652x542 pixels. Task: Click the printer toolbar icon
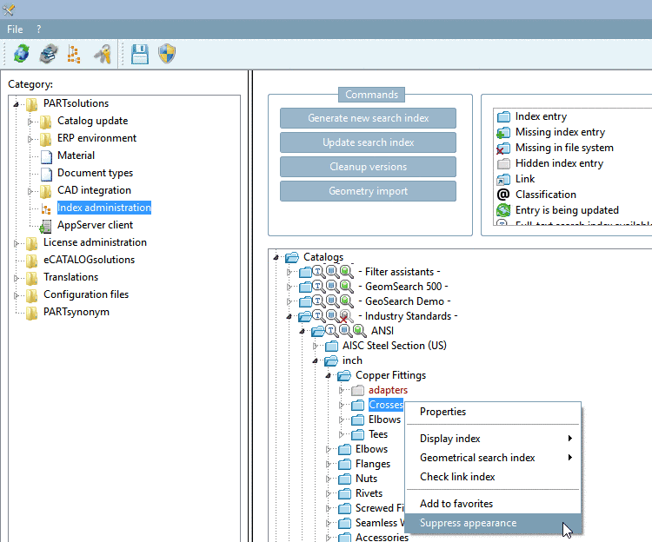click(x=48, y=55)
